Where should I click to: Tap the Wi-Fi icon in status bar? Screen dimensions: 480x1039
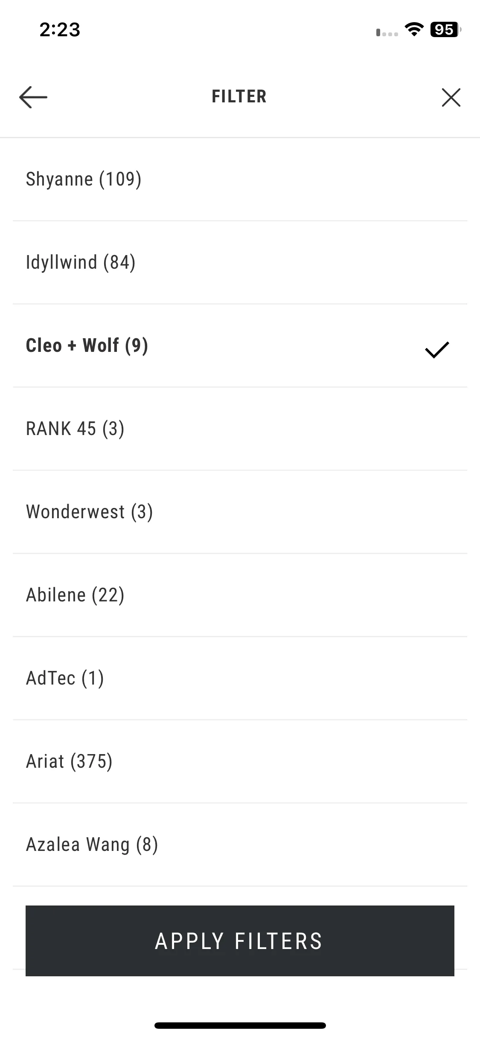[414, 29]
